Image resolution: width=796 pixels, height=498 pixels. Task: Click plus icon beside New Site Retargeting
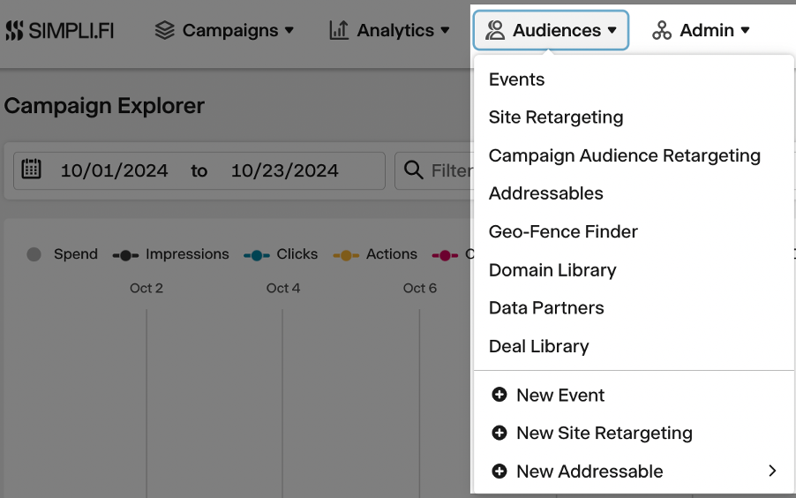499,433
